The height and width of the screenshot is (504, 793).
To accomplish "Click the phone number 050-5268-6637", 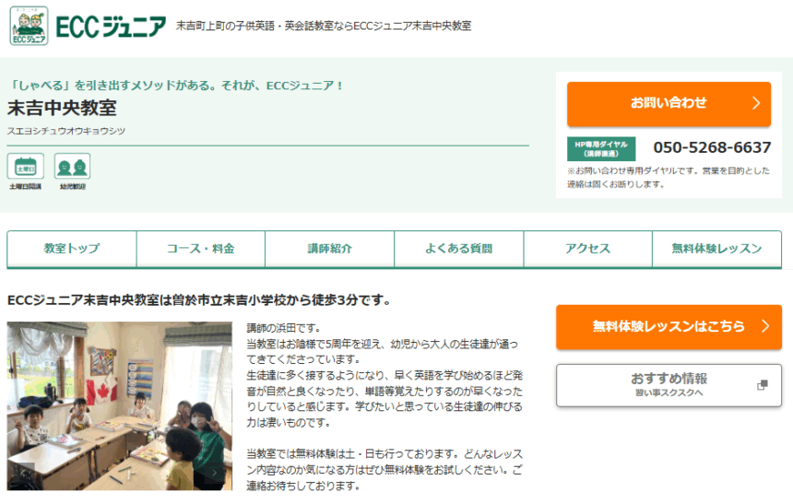I will pyautogui.click(x=712, y=147).
